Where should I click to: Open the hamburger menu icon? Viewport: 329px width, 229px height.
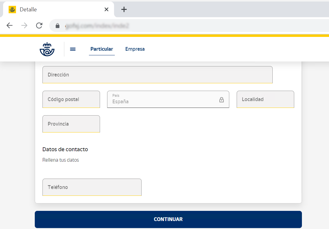tap(73, 49)
